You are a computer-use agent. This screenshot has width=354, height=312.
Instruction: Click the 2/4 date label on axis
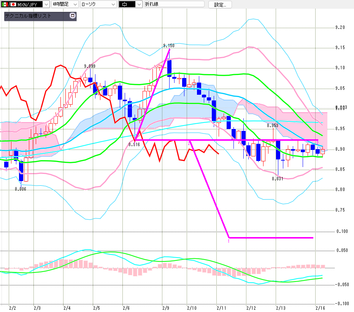pos(67,307)
